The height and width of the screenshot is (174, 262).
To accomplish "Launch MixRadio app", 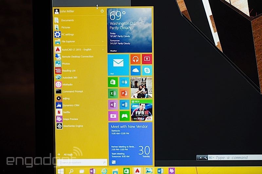I will click(64, 85).
